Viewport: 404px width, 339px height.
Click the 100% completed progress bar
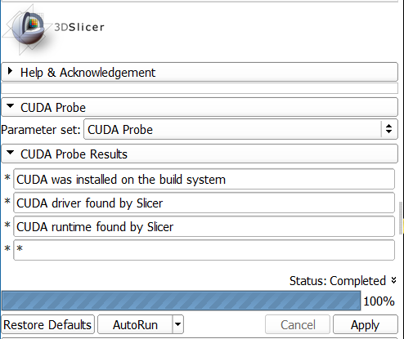tap(181, 301)
